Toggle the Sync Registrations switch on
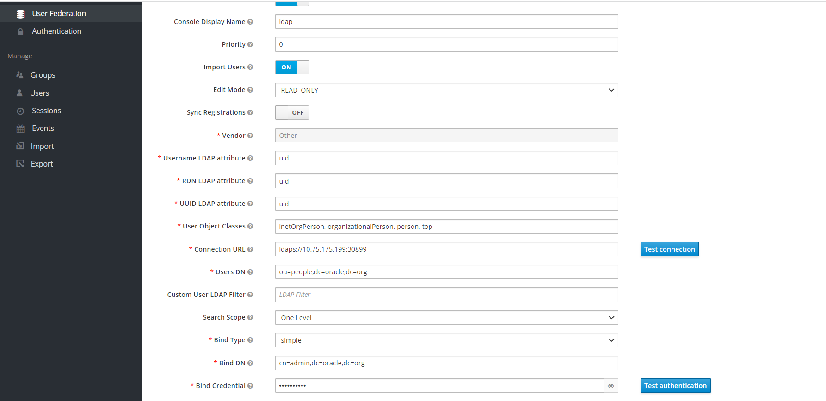826x401 pixels. pyautogui.click(x=292, y=112)
